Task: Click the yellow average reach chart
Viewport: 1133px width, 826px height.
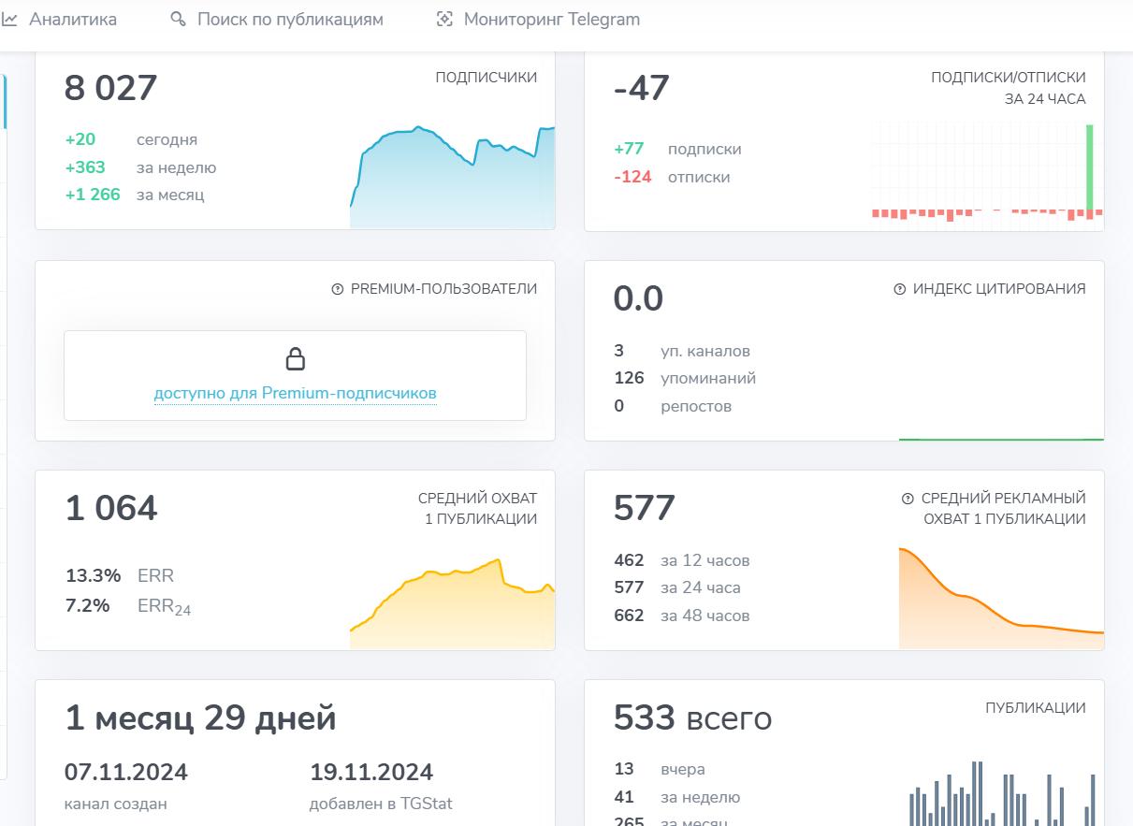Action: [452, 603]
